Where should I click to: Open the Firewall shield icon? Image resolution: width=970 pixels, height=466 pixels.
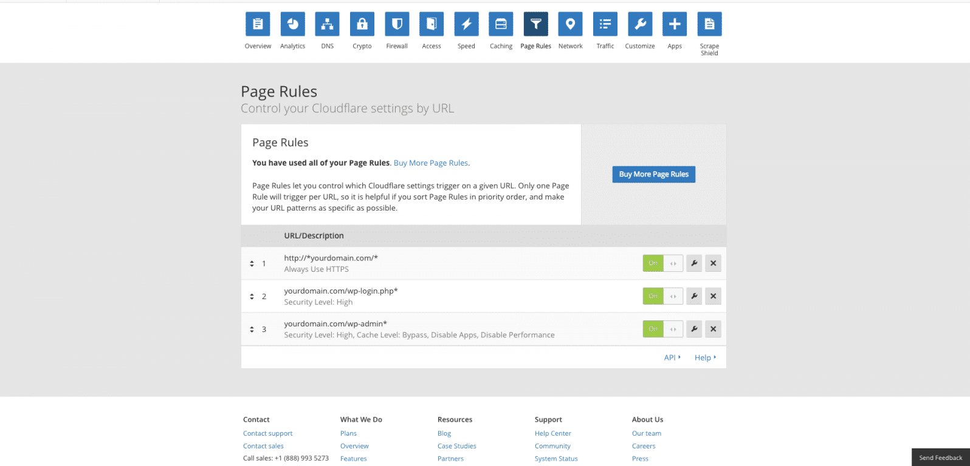click(x=397, y=24)
